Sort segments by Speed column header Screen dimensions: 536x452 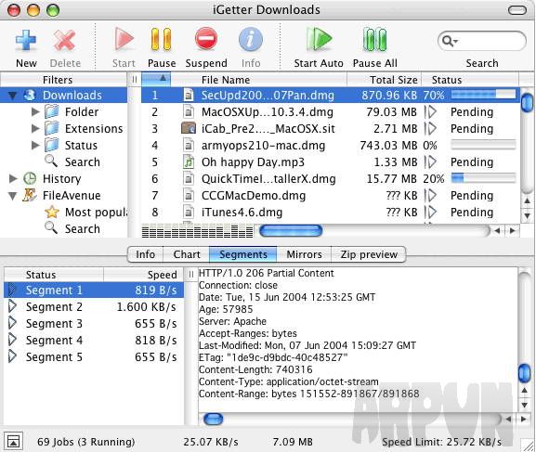coord(144,275)
